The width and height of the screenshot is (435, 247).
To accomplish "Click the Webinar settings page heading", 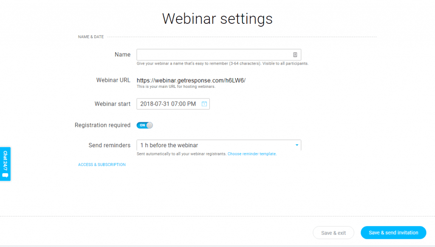I will pos(217,19).
